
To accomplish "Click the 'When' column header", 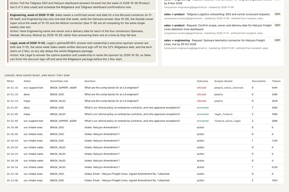I will [x=10, y=81].
